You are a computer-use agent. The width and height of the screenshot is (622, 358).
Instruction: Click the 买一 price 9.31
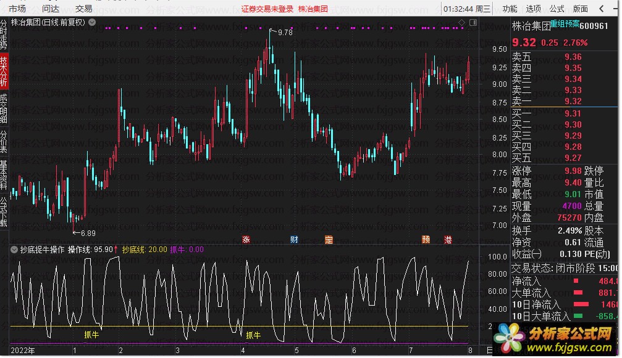tap(573, 113)
